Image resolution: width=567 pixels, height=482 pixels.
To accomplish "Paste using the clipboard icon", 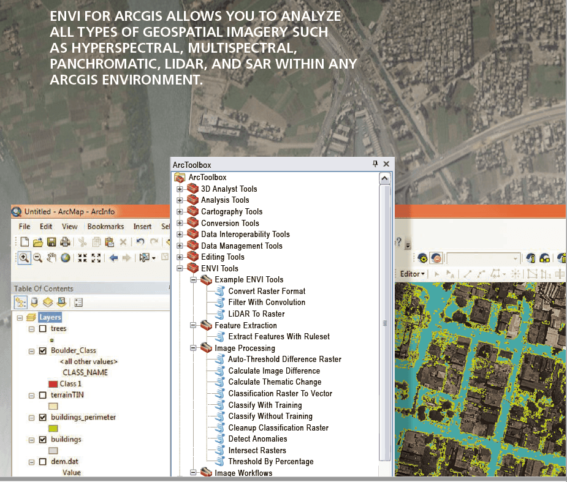I will pyautogui.click(x=110, y=242).
